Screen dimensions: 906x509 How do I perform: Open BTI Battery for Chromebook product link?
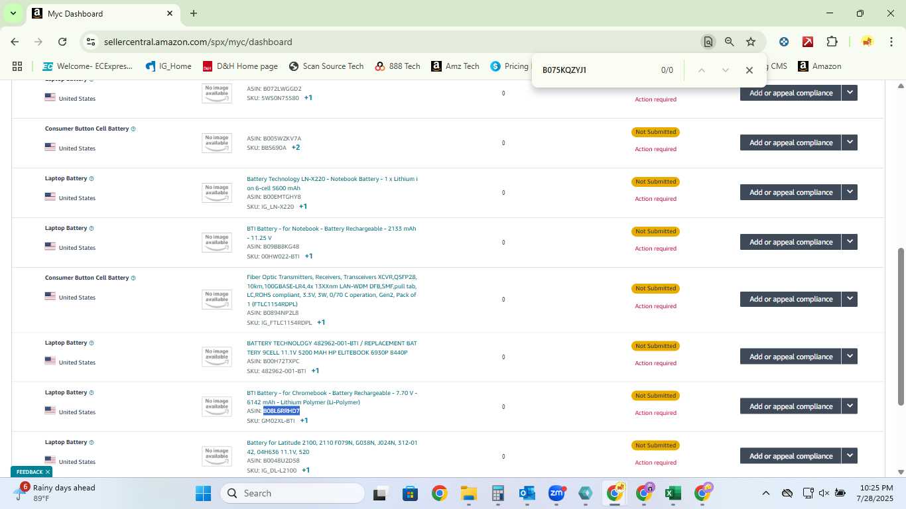click(332, 398)
